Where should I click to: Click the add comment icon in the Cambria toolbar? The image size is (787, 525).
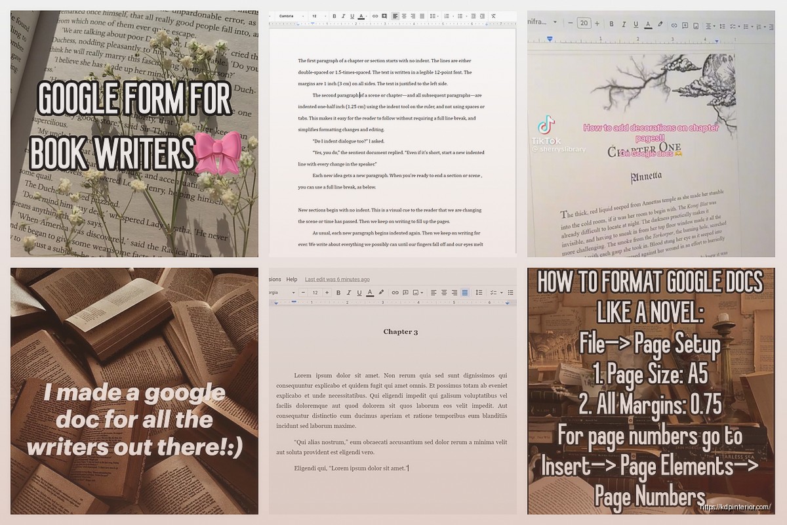tap(384, 16)
